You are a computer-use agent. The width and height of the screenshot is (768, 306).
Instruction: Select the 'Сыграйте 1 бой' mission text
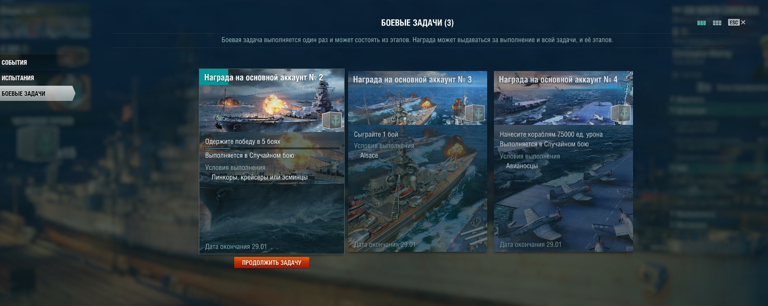376,135
